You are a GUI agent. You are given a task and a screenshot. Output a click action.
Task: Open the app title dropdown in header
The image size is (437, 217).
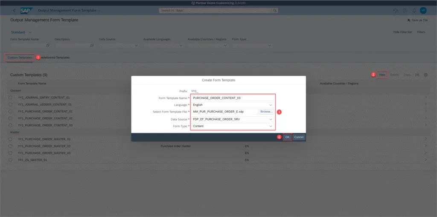[99, 11]
